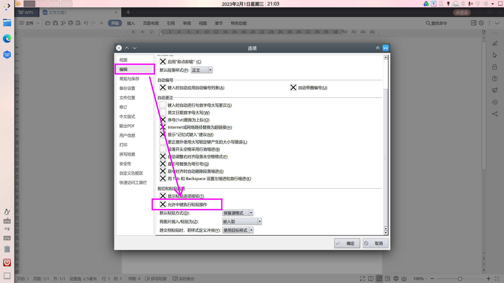504x283 pixels.
Task: Toggle the 自动带圈编号 checkbox
Action: click(293, 88)
